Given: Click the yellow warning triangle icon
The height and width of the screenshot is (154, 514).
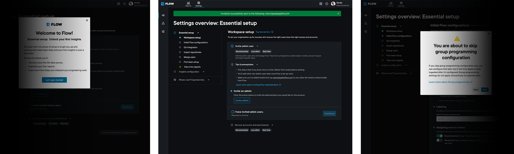Looking at the screenshot, I should pyautogui.click(x=457, y=38).
